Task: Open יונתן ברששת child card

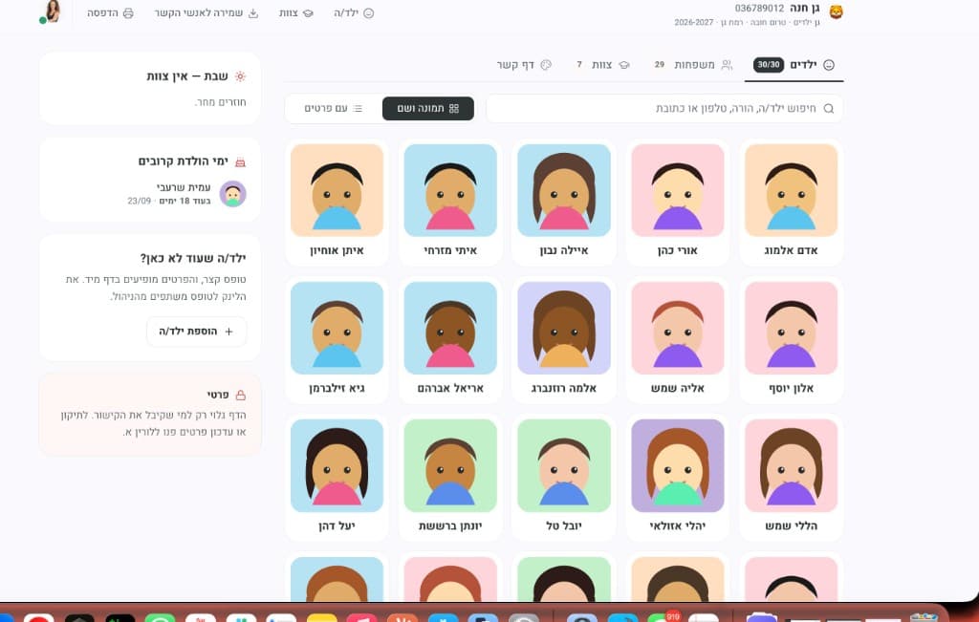Action: coord(450,478)
